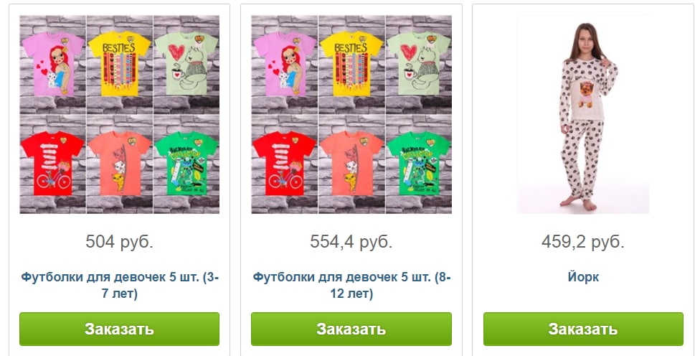Click Заказать under the Йорк pajamas
The image size is (695, 356).
point(583,329)
